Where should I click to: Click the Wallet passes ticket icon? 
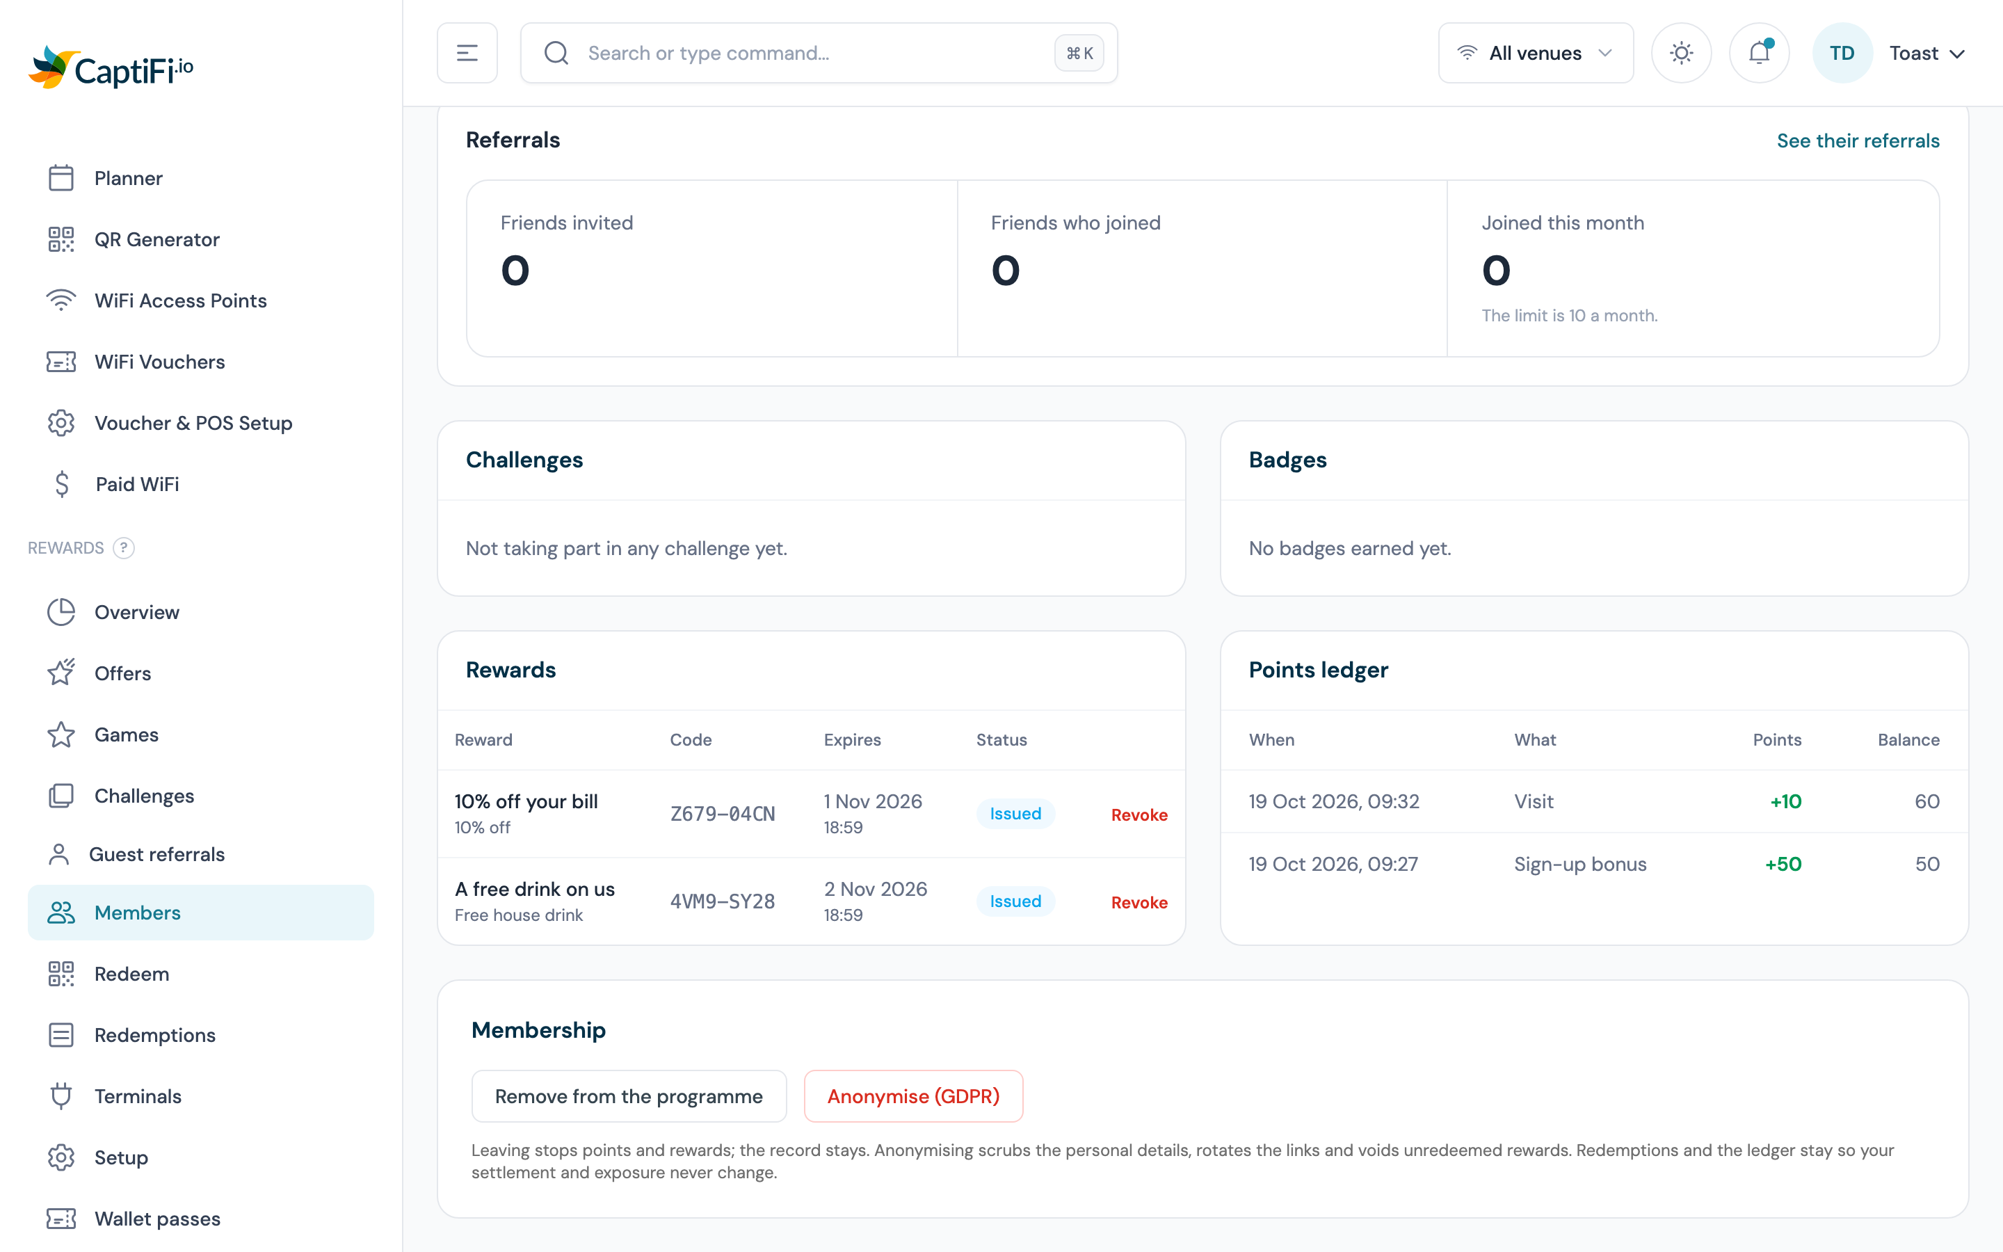click(61, 1219)
